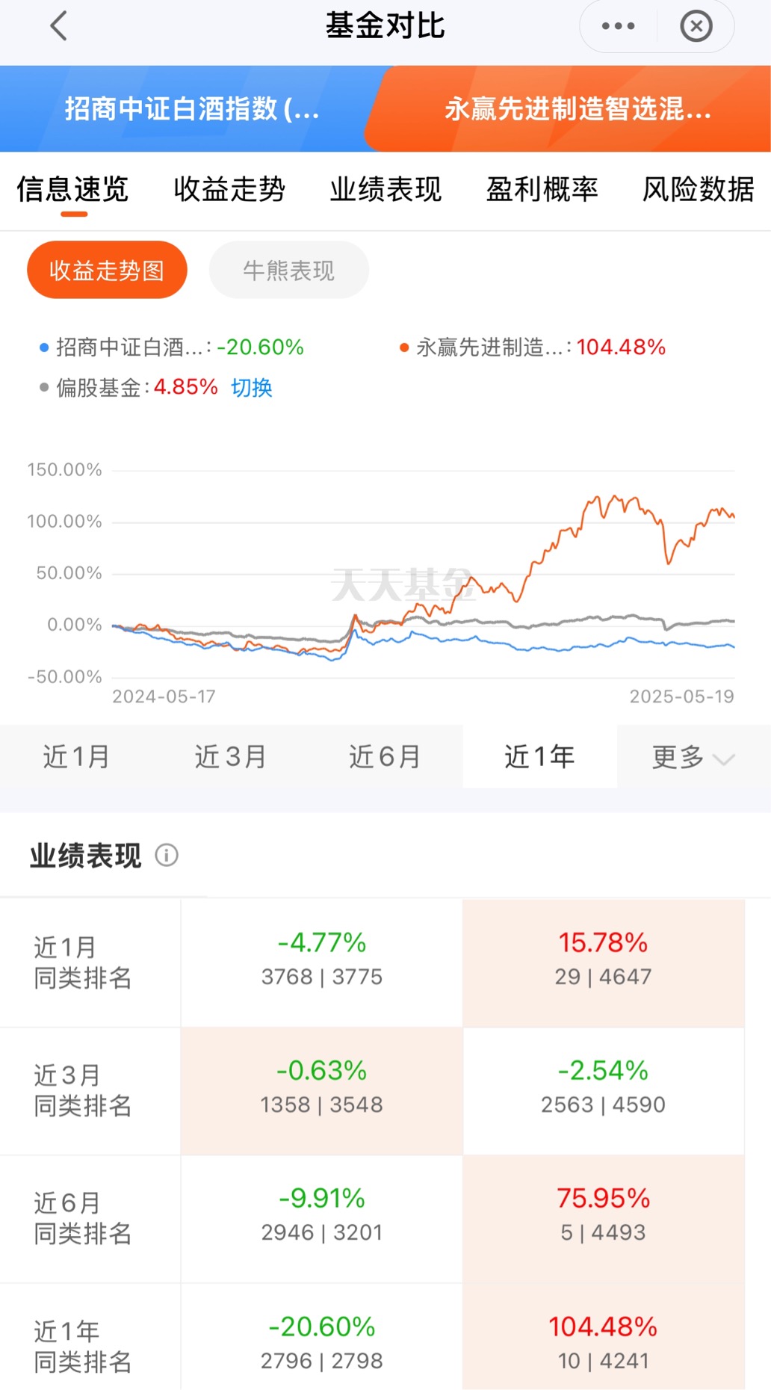
Task: Open the three-dot more options menu
Action: click(619, 26)
